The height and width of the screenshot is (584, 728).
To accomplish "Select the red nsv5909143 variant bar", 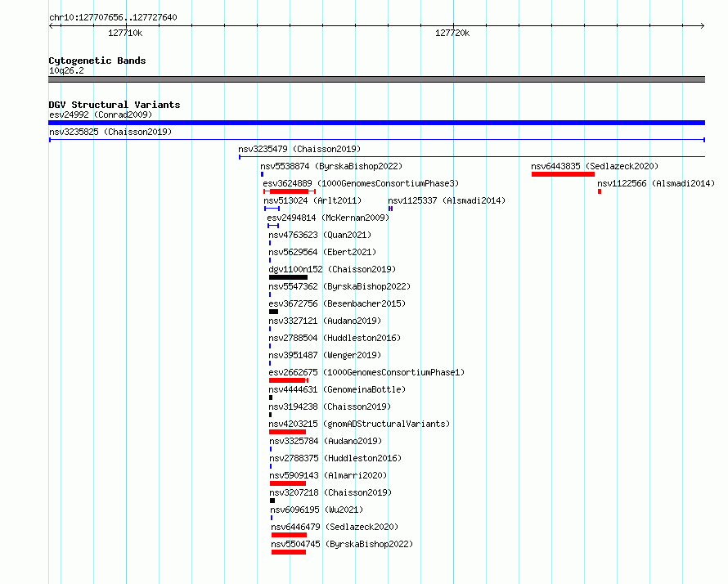I will click(288, 483).
